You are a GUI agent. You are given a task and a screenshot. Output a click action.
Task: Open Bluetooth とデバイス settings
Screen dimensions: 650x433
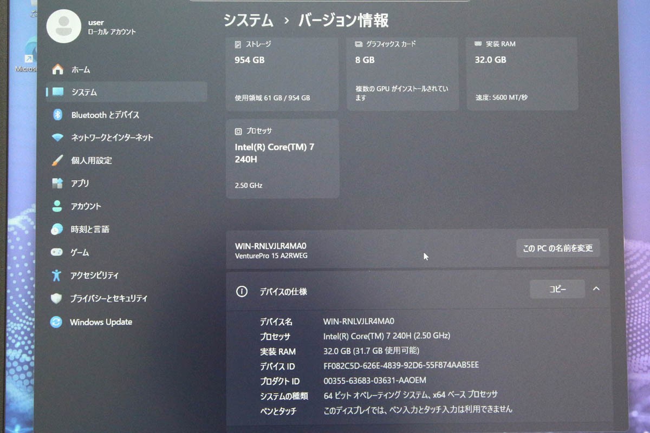coord(106,115)
